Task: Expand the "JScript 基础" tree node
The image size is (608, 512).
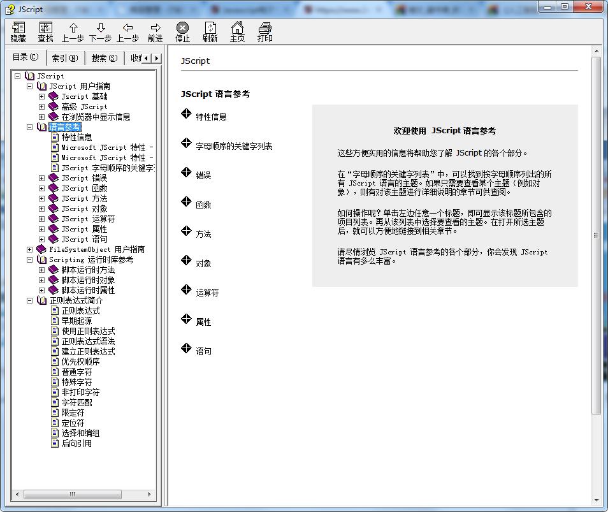Action: [x=42, y=96]
